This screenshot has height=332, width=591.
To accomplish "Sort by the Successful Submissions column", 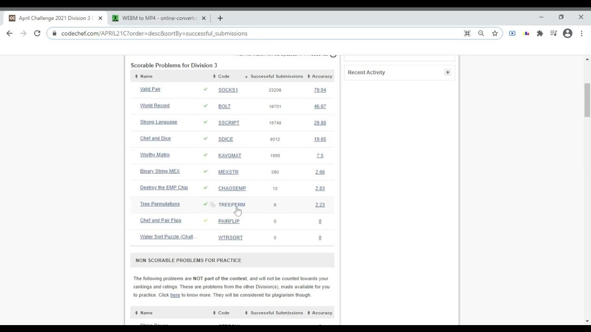I will click(x=276, y=76).
